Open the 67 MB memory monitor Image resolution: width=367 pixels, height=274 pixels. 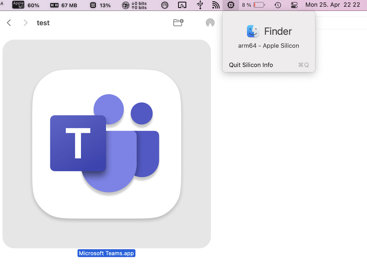click(64, 5)
